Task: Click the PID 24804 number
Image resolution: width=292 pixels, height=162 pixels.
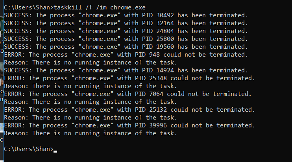Action: click(165, 31)
